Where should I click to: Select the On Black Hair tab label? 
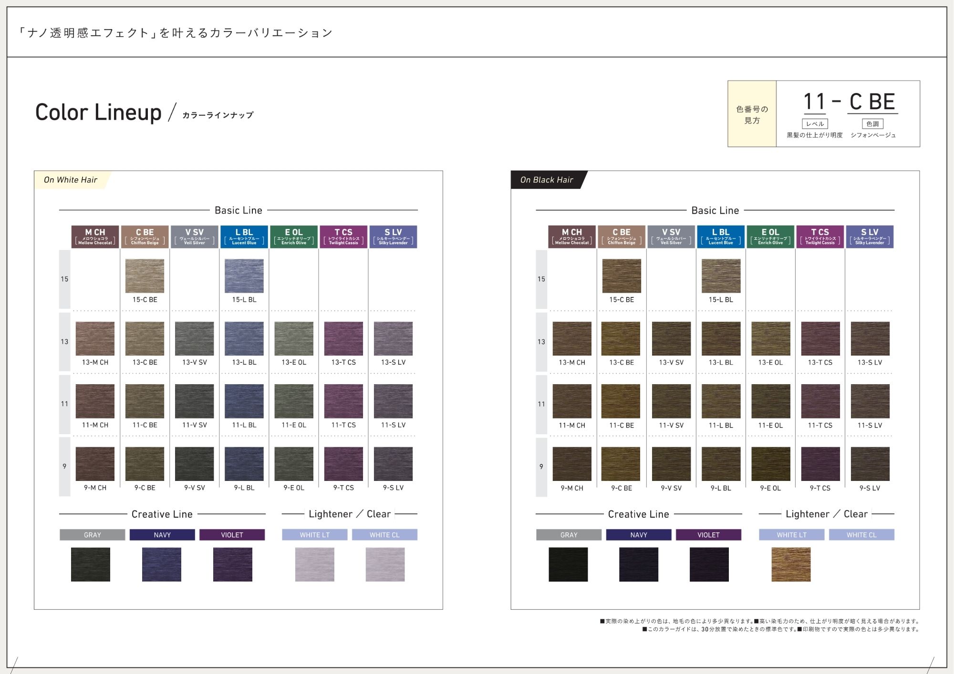547,180
